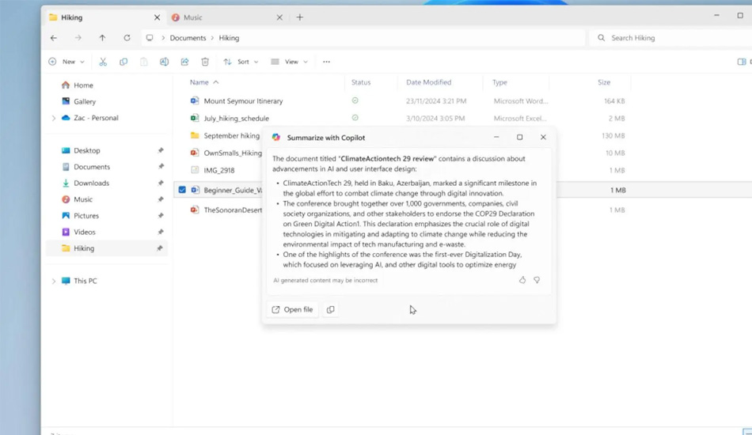Refresh the Hiking folder view
Viewport: 752px width, 435px height.
(127, 38)
